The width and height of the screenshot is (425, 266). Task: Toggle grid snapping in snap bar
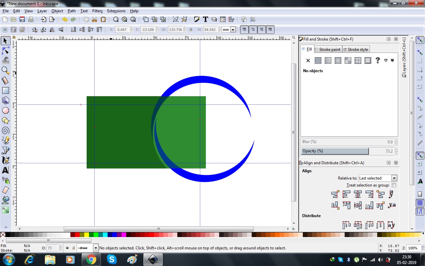click(420, 202)
